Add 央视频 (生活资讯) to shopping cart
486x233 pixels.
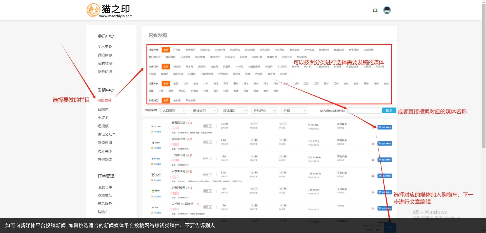point(384,208)
